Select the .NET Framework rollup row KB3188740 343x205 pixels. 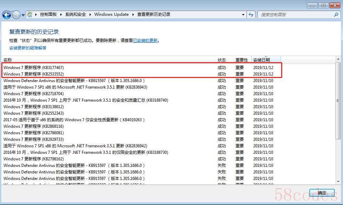pyautogui.click(x=141, y=100)
